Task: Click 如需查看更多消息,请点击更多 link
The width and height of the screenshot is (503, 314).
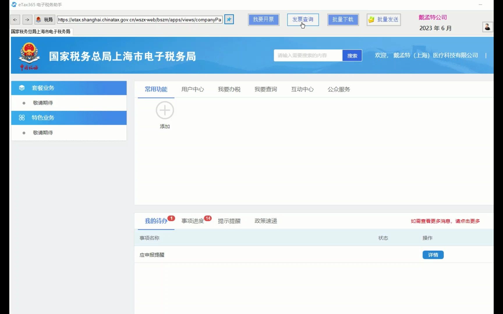Action: (445, 221)
